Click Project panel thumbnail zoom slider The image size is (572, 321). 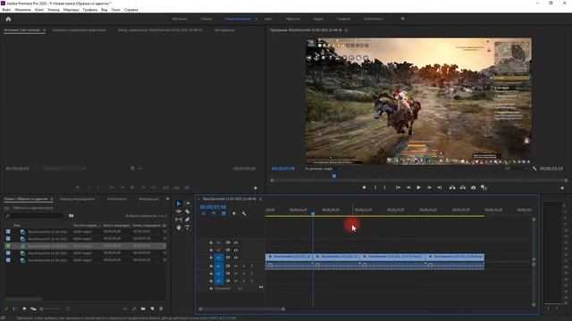(x=51, y=309)
